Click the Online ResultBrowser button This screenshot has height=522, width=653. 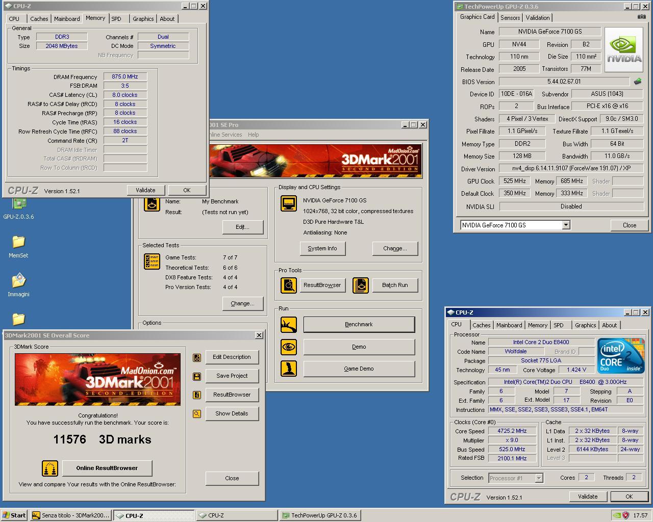click(107, 468)
